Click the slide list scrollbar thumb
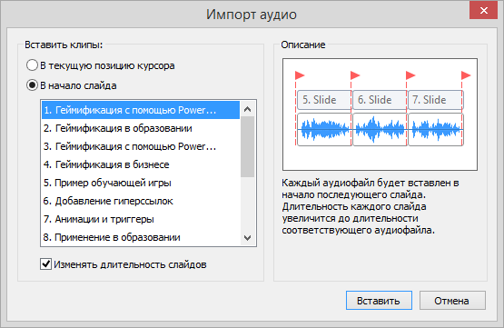Image resolution: width=504 pixels, height=328 pixels. pos(247,146)
